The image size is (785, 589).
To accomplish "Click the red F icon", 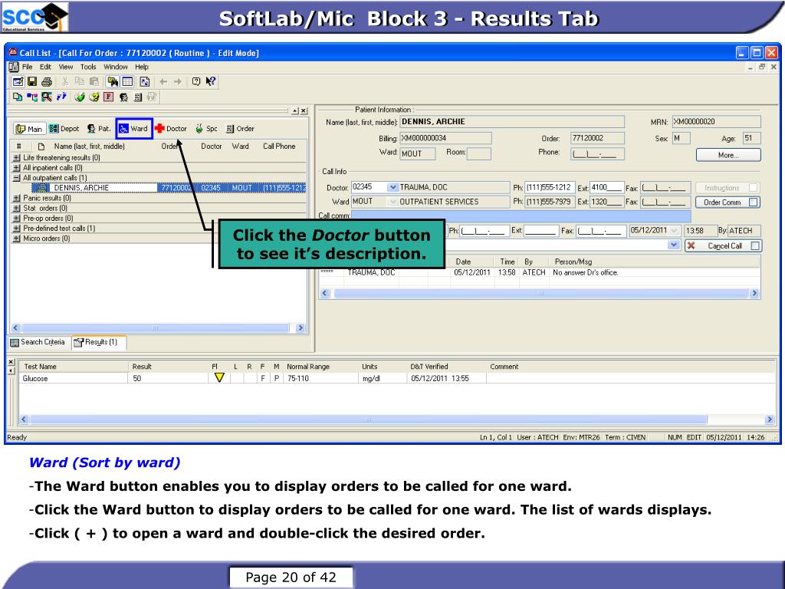I will 108,97.
